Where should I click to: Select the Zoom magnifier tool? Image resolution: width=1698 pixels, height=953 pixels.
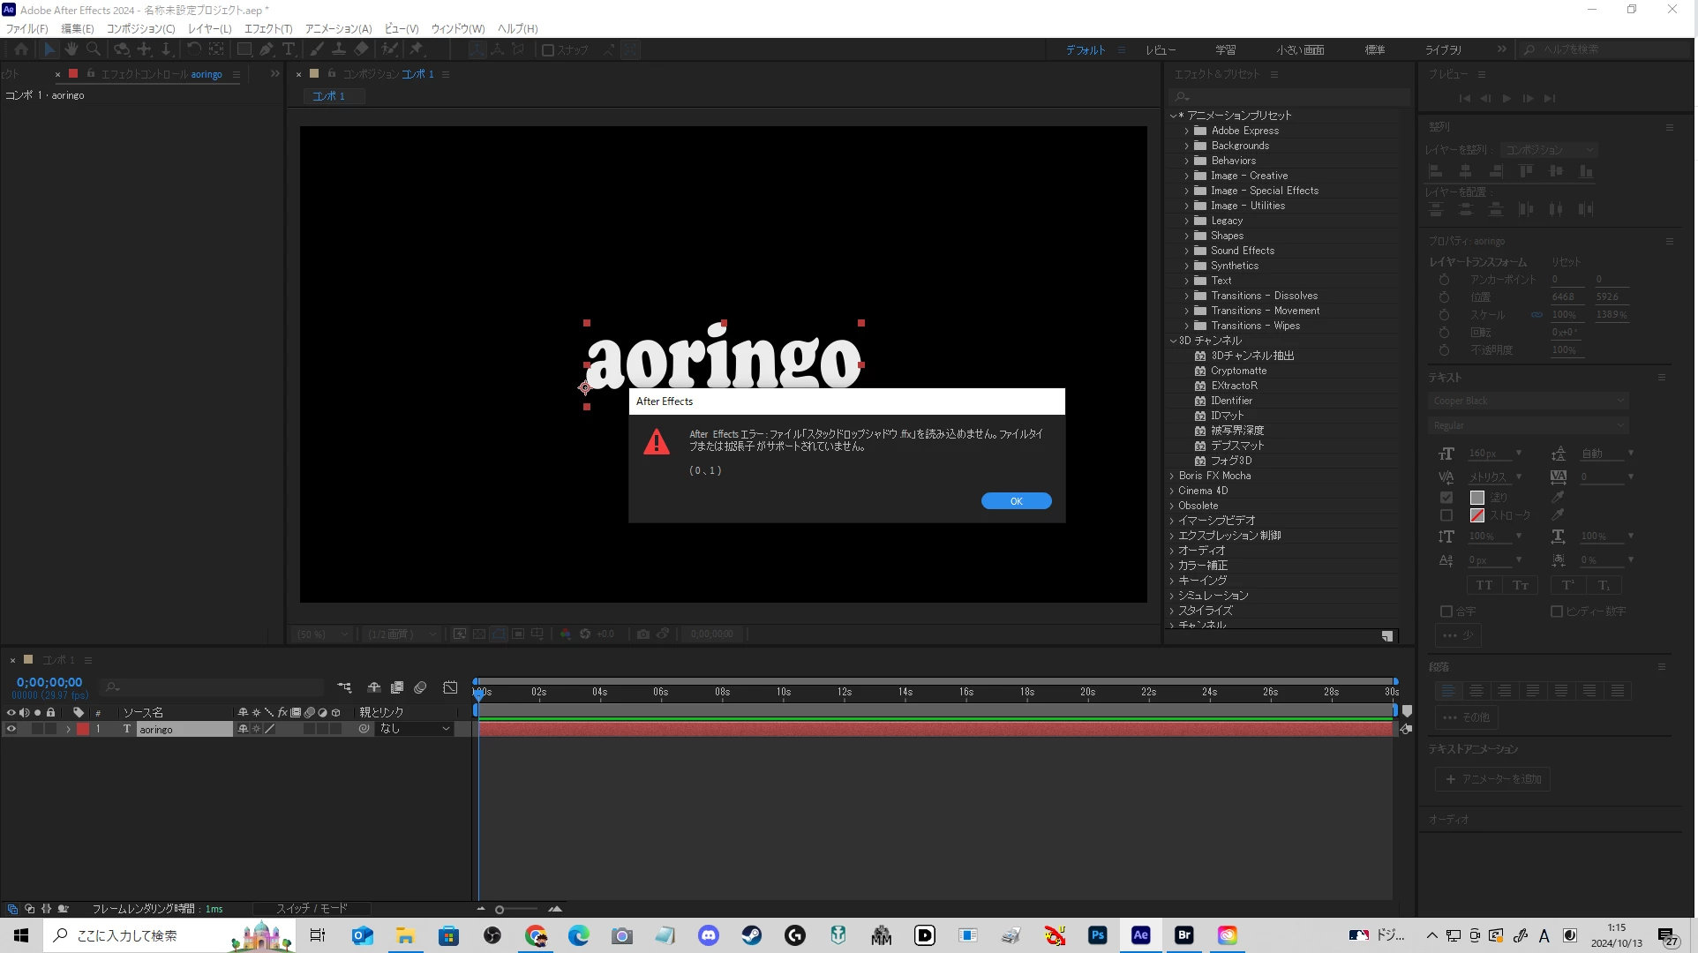[94, 49]
